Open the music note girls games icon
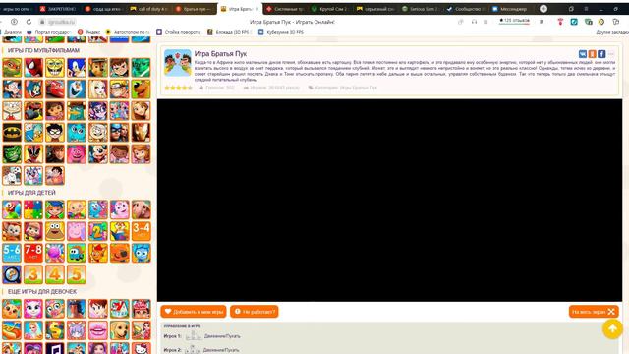Image resolution: width=629 pixels, height=354 pixels. coord(55,348)
